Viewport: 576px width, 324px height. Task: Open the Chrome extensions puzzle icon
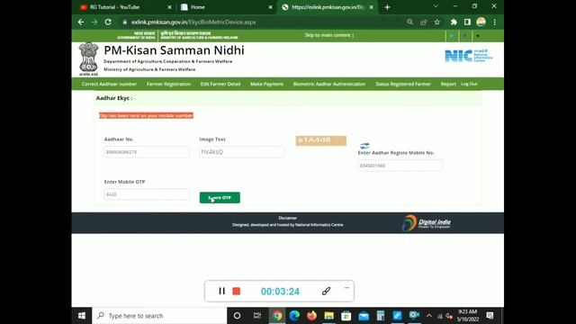pyautogui.click(x=454, y=22)
